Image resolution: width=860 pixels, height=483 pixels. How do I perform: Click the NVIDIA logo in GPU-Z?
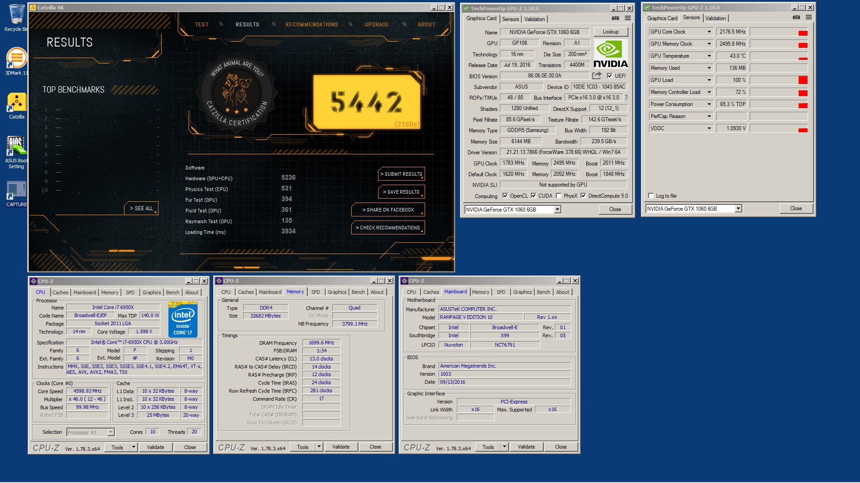pos(611,54)
